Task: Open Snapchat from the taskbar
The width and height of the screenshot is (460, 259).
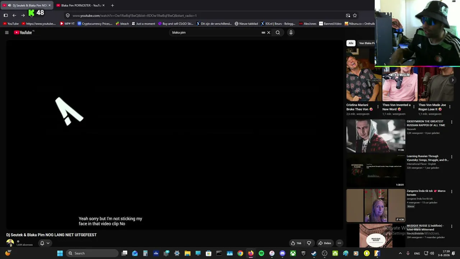Action: [x=367, y=253]
